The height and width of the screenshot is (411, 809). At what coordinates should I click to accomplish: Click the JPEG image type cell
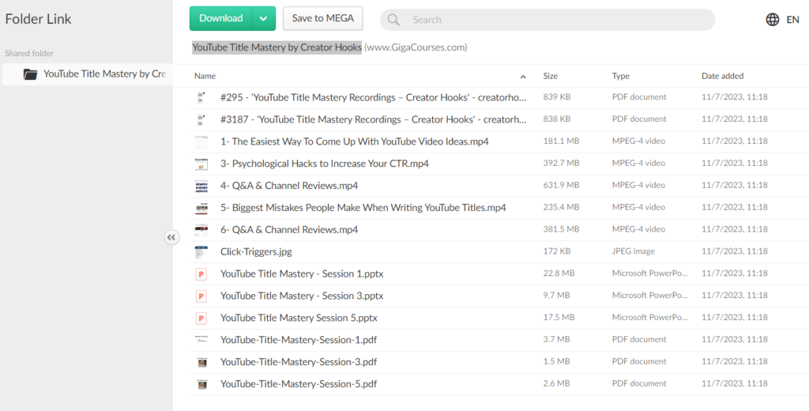[634, 251]
